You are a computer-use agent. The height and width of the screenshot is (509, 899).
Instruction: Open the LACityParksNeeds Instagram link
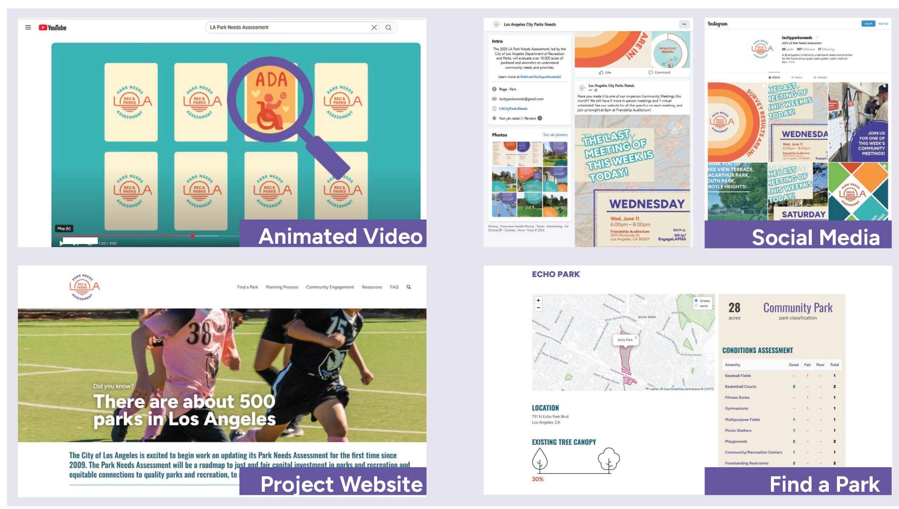tap(513, 109)
